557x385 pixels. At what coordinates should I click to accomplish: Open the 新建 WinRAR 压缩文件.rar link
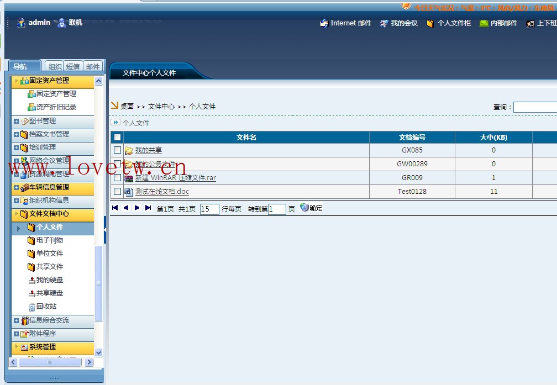(x=175, y=178)
